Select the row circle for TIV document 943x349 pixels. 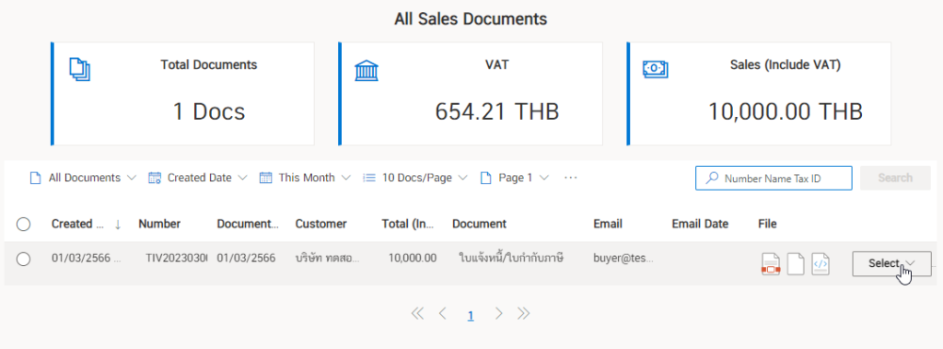[x=23, y=260]
